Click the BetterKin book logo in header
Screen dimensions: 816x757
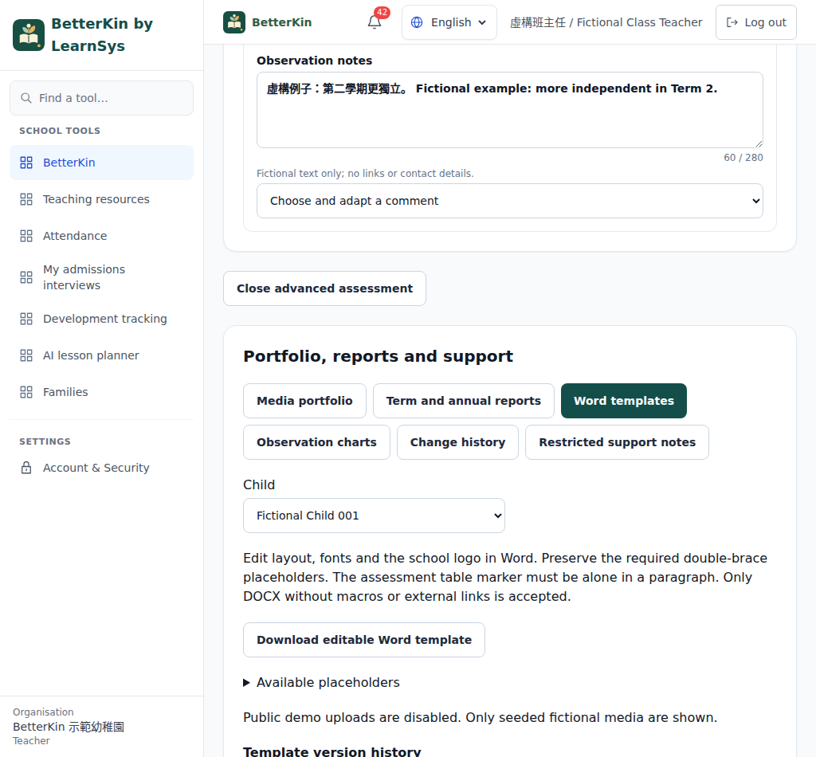(234, 22)
